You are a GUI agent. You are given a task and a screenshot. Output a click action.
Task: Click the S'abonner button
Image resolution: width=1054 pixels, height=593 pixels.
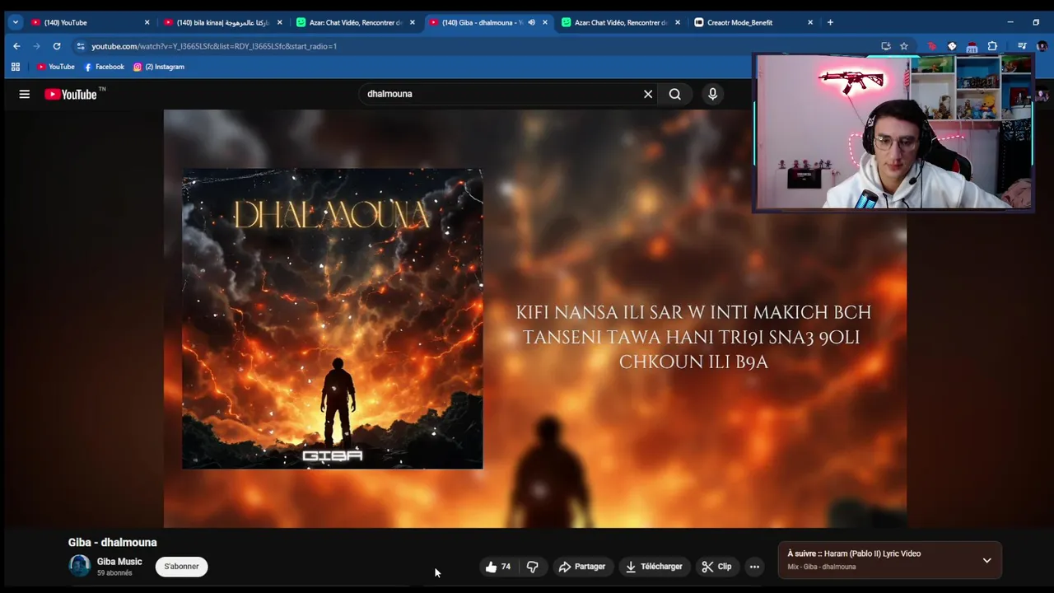point(181,567)
